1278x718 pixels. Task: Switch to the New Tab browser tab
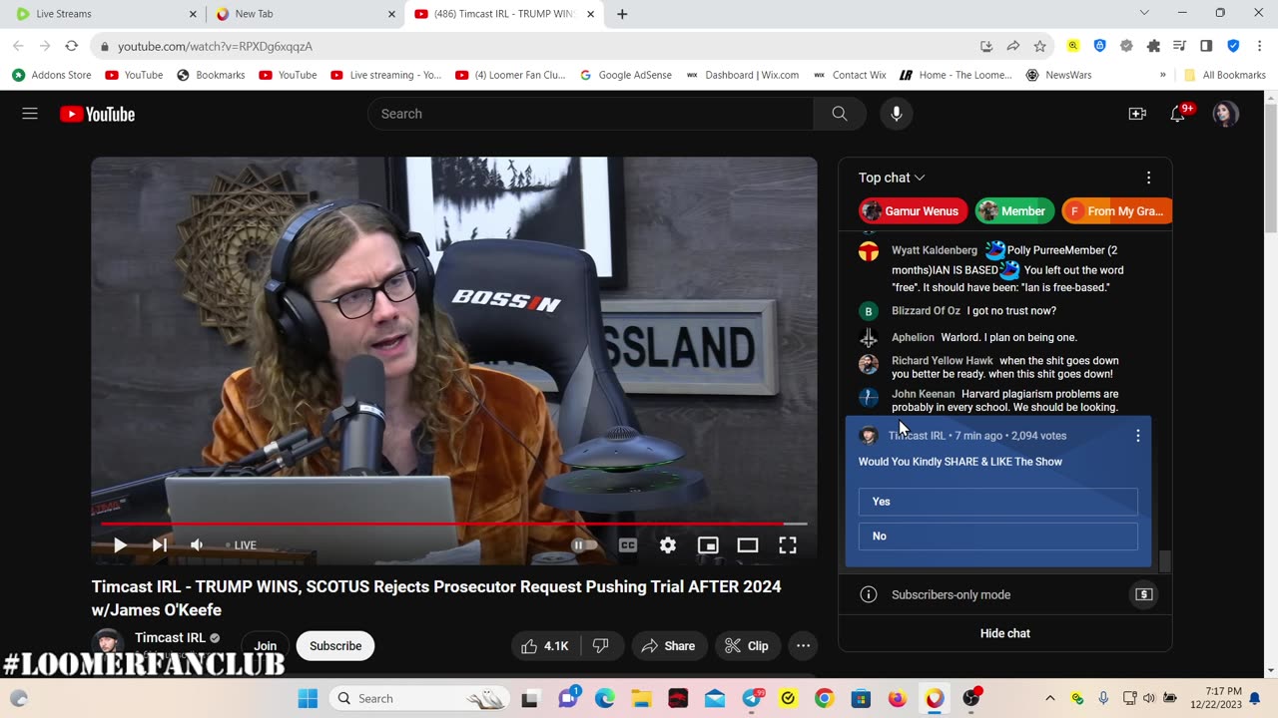pos(305,14)
